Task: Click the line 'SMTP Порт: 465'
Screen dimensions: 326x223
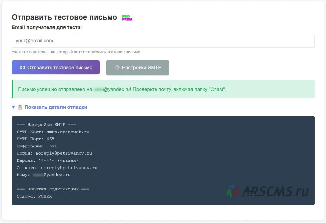Action: click(x=36, y=139)
